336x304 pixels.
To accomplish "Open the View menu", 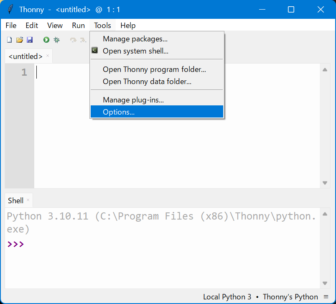I will [55, 26].
